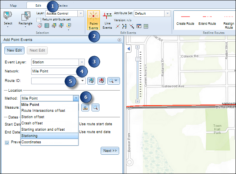This screenshot has width=236, height=174.
Task: Expand the Event Layer Station dropdown
Action: click(x=82, y=62)
